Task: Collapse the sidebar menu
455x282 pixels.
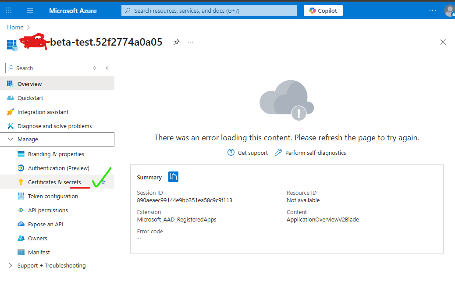Action: (x=107, y=68)
